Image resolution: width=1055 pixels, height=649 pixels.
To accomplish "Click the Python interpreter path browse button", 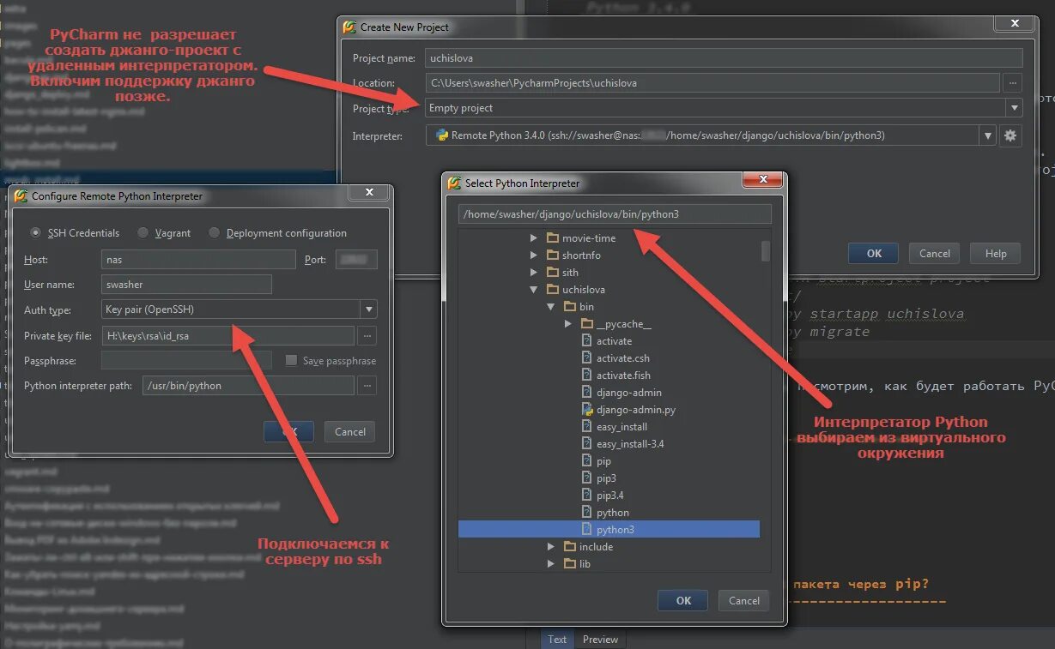I will click(367, 386).
